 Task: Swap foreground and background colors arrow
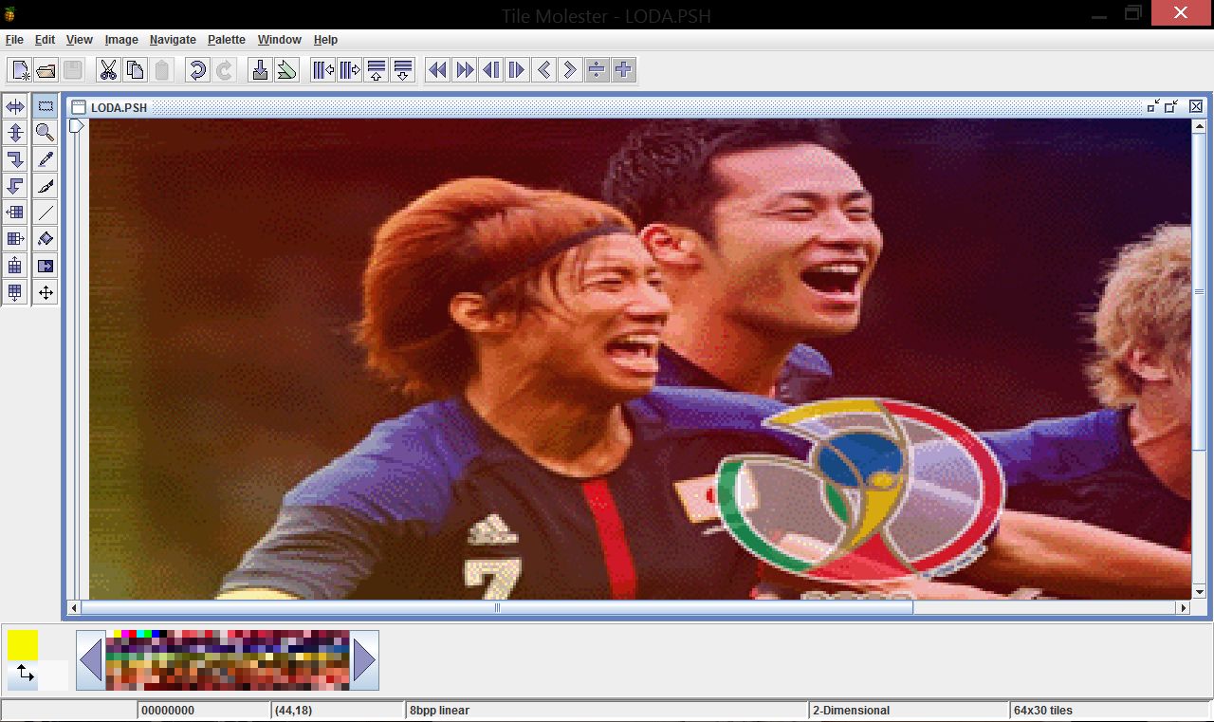click(x=25, y=674)
